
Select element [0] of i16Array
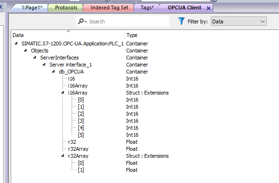click(81, 100)
